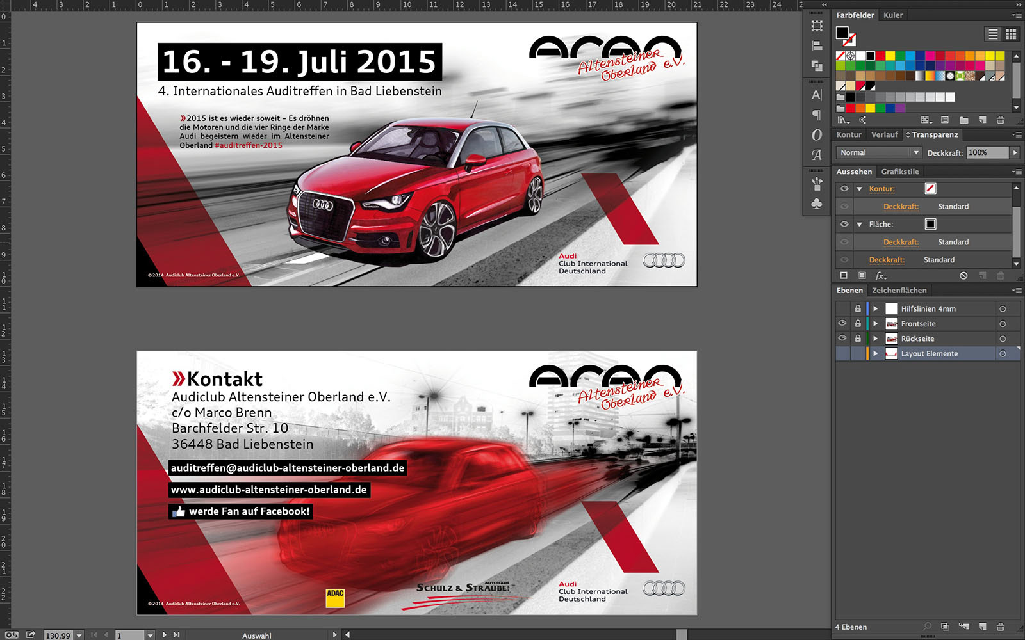Expand the Frontseite layer
The height and width of the screenshot is (640, 1025).
[x=875, y=323]
